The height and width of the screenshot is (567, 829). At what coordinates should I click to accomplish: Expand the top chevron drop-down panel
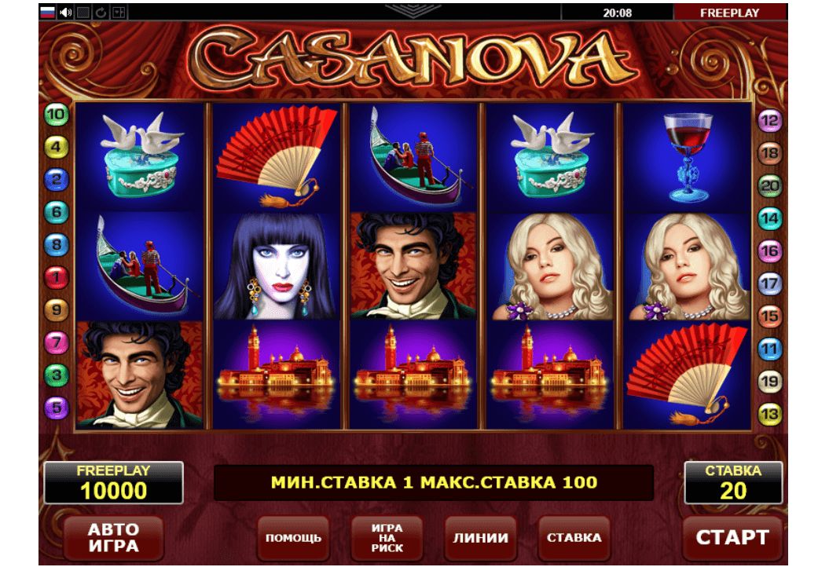pos(413,10)
